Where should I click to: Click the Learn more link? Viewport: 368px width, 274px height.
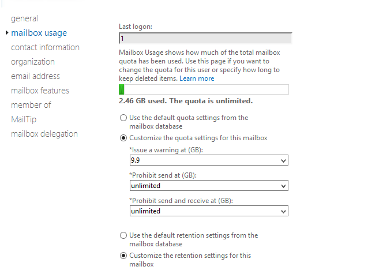(197, 78)
